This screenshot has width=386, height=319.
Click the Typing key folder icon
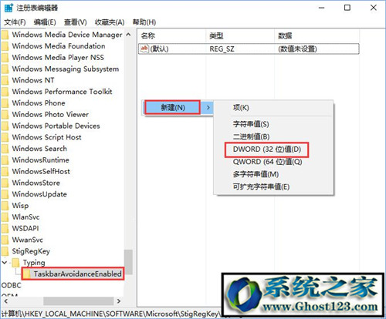click(x=15, y=263)
